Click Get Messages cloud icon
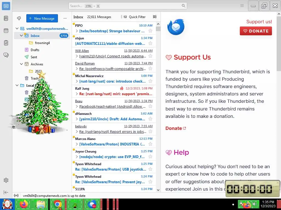281x210 pixels. (19, 18)
